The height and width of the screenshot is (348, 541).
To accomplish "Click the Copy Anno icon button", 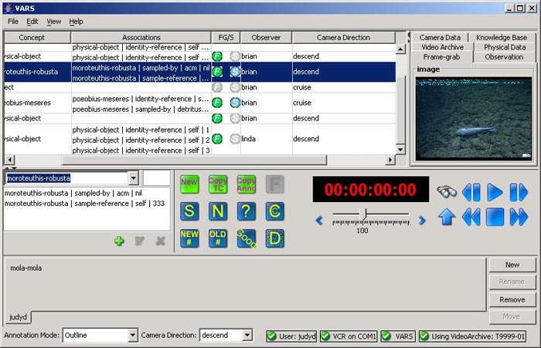I will click(247, 184).
